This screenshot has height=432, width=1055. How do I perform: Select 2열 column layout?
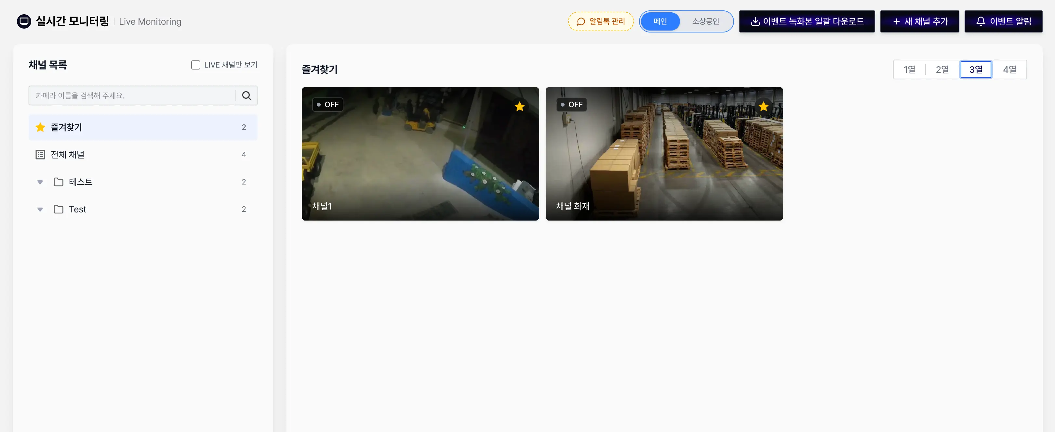tap(942, 70)
